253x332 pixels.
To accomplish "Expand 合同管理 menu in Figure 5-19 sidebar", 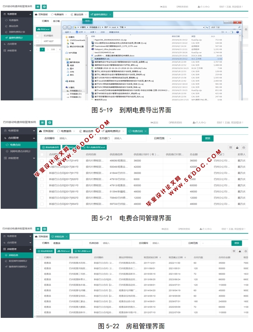I will click(17, 44).
